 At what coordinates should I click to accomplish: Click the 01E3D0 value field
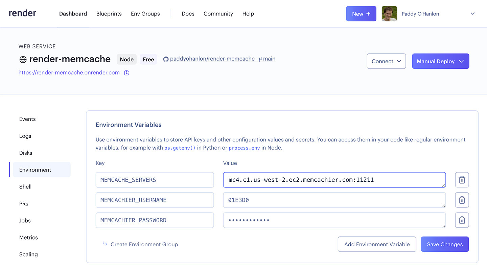(334, 200)
